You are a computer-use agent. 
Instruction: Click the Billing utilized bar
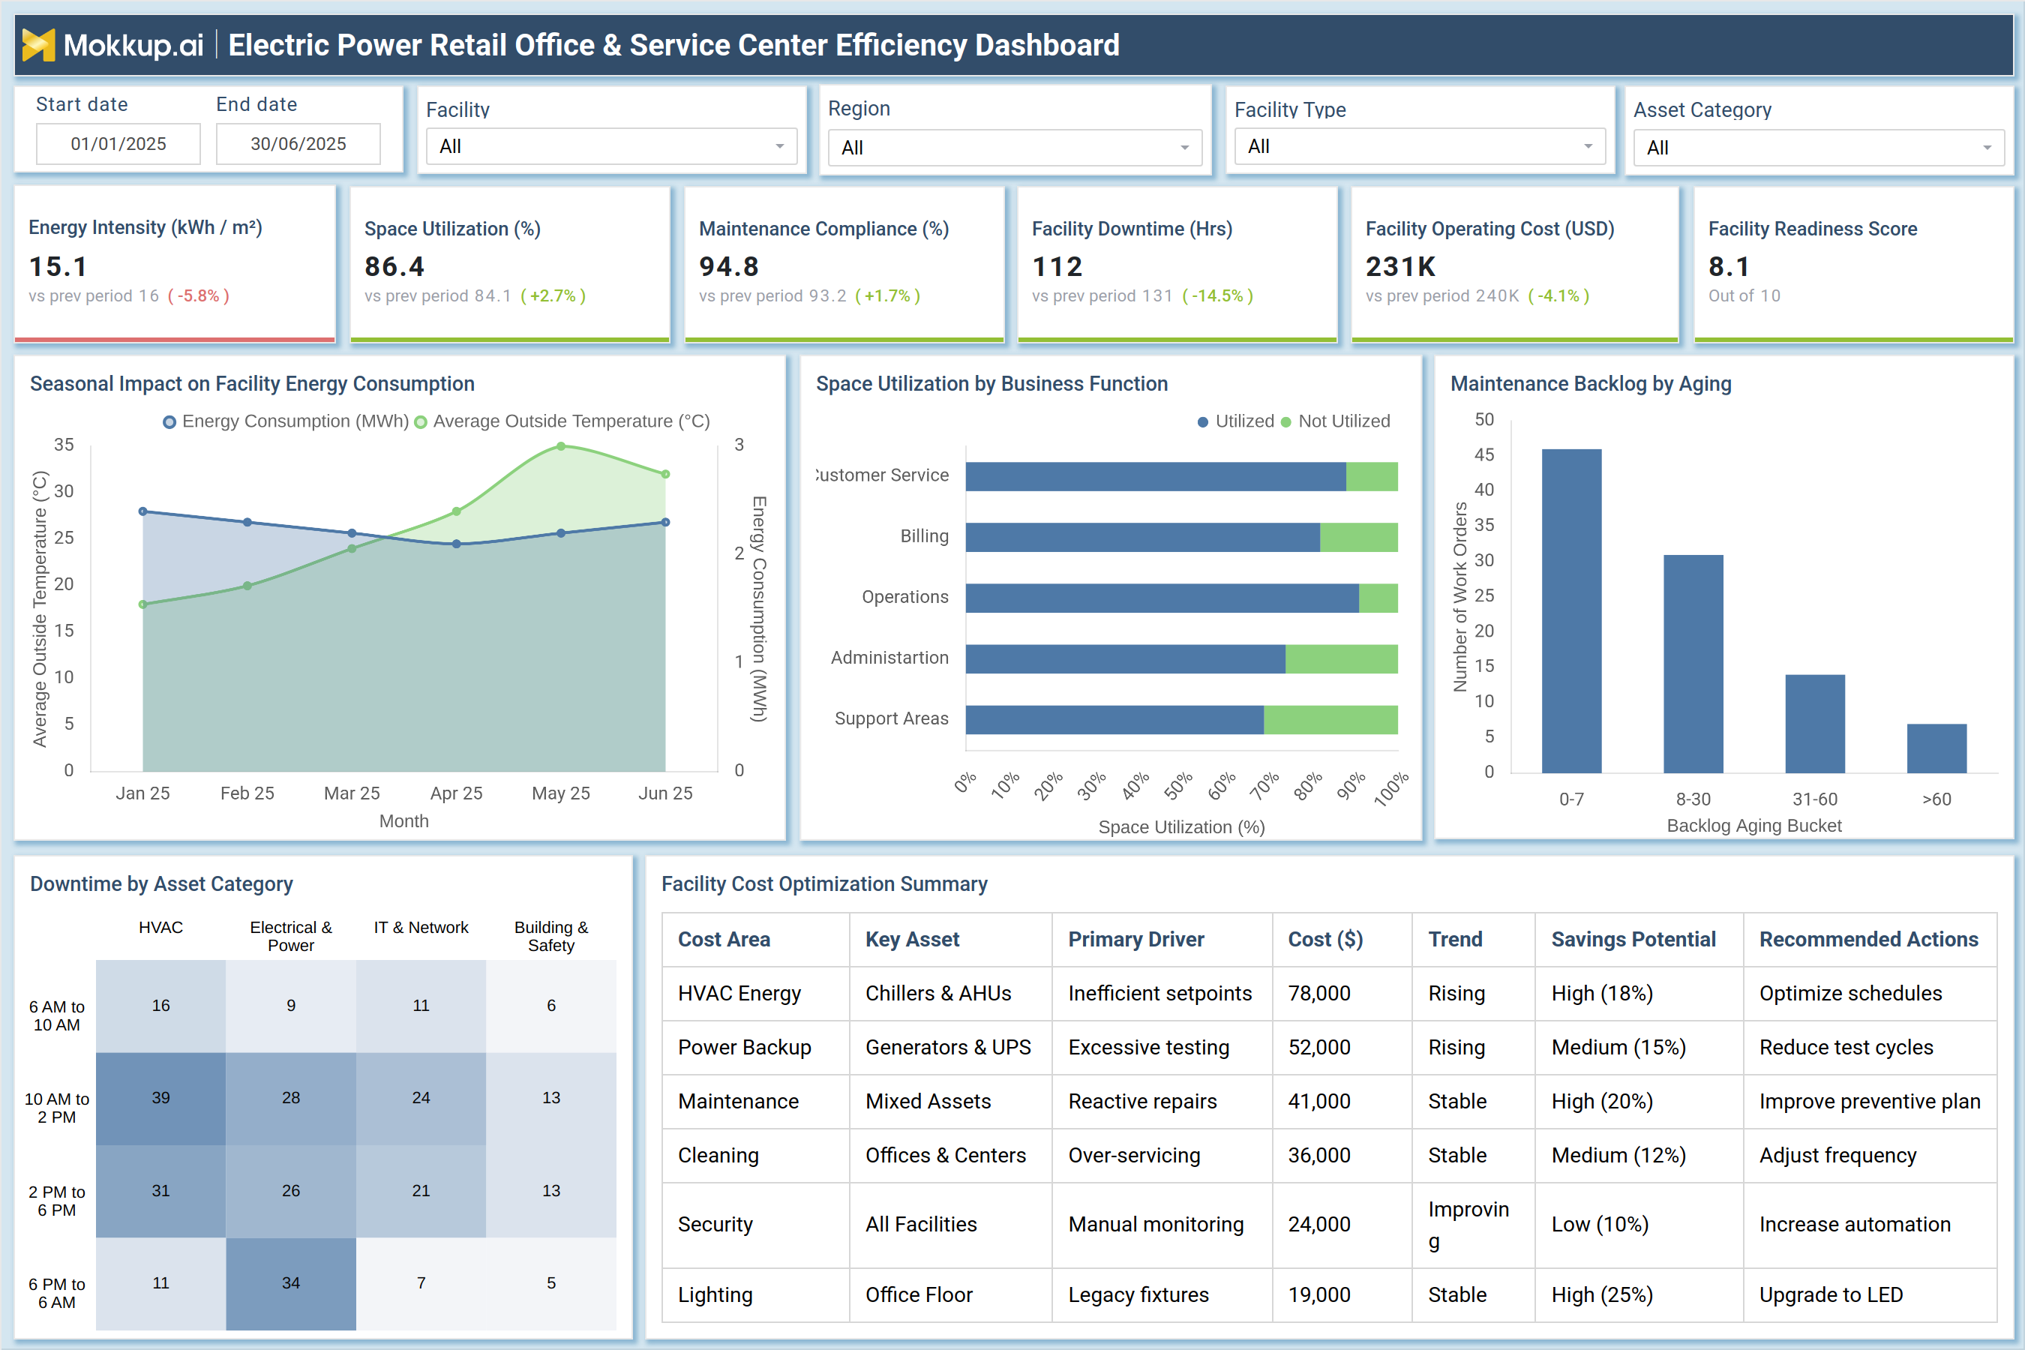(x=1142, y=537)
